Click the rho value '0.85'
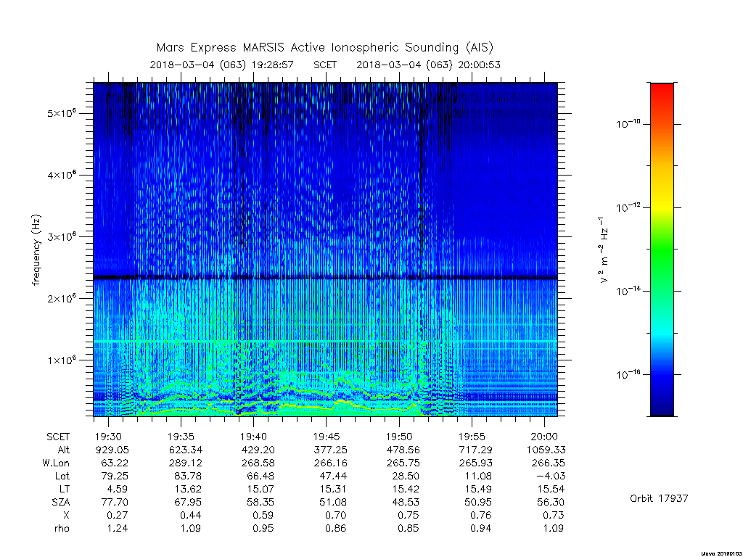743x557 pixels. click(409, 528)
